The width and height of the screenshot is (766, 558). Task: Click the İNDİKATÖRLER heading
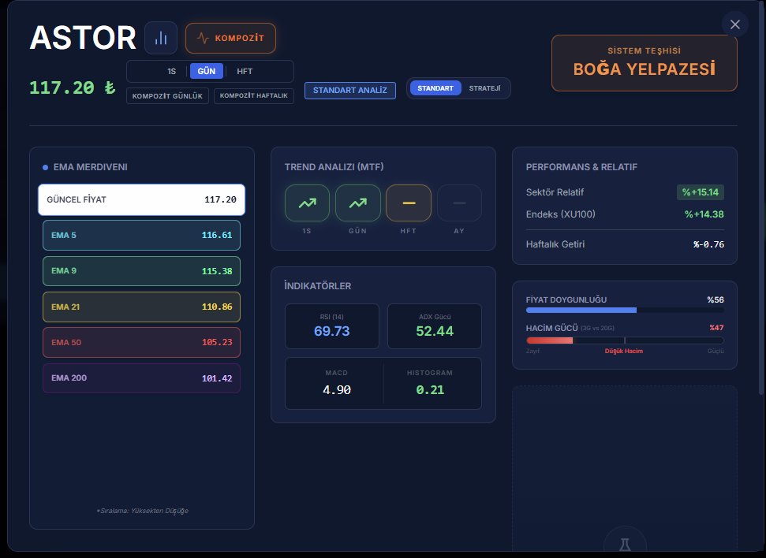[x=318, y=286]
